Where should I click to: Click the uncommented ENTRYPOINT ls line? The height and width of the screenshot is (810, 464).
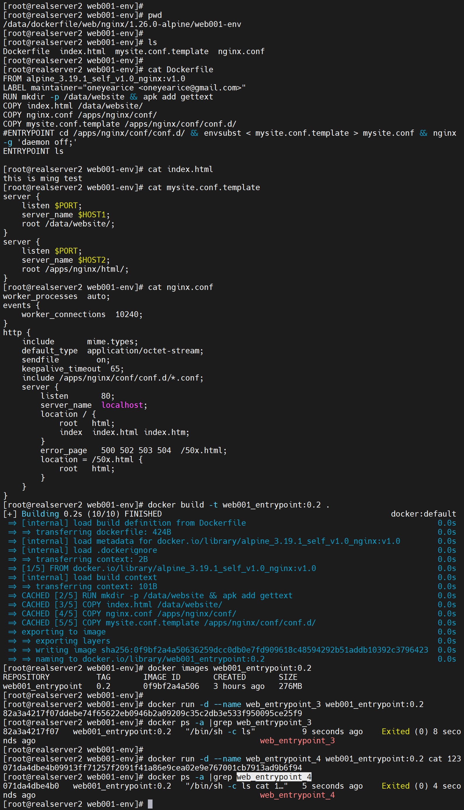click(x=33, y=151)
